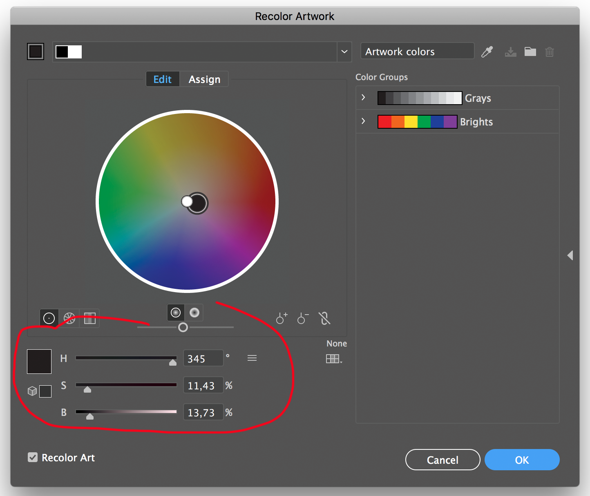Expand the Brights color group
The height and width of the screenshot is (496, 590).
click(x=363, y=121)
